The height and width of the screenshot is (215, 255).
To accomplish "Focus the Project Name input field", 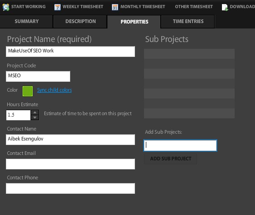I will (x=70, y=51).
